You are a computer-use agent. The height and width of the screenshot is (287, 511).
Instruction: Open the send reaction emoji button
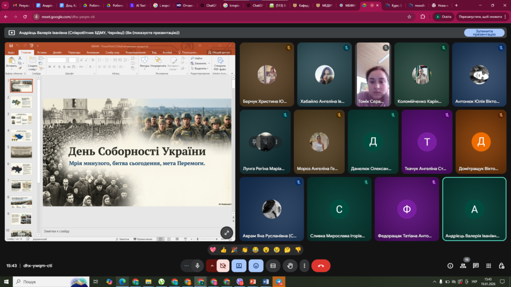pos(256,266)
